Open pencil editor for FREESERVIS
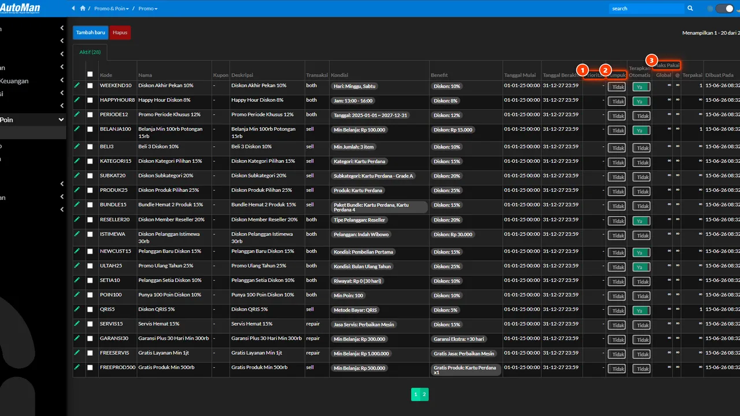The height and width of the screenshot is (416, 740). pos(77,352)
